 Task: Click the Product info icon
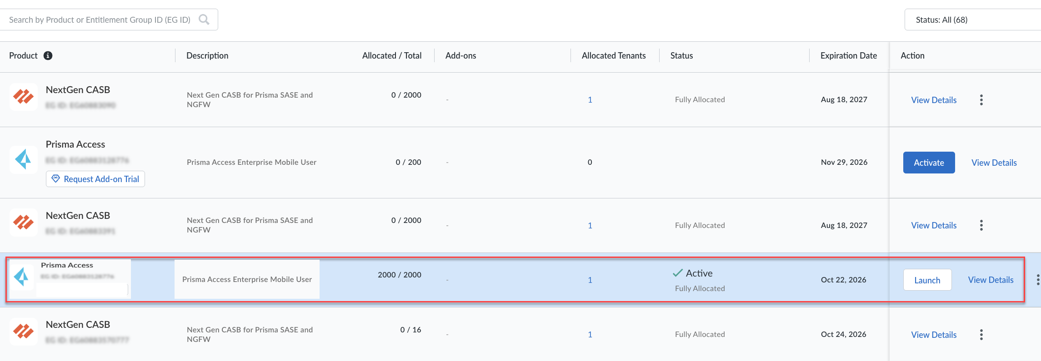[48, 55]
